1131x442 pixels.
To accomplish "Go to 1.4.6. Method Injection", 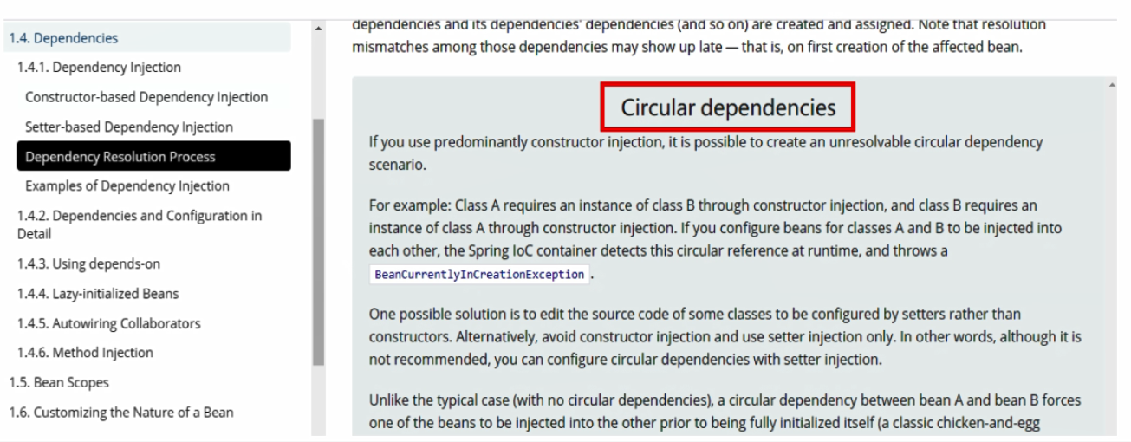I will pyautogui.click(x=85, y=353).
